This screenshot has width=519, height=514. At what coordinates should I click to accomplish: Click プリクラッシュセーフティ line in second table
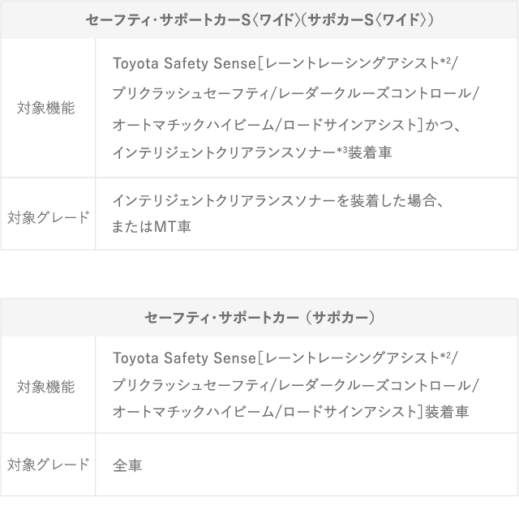coord(295,385)
